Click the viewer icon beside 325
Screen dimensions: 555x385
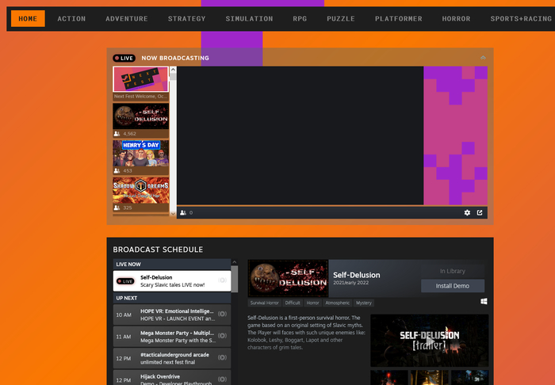[x=117, y=208]
